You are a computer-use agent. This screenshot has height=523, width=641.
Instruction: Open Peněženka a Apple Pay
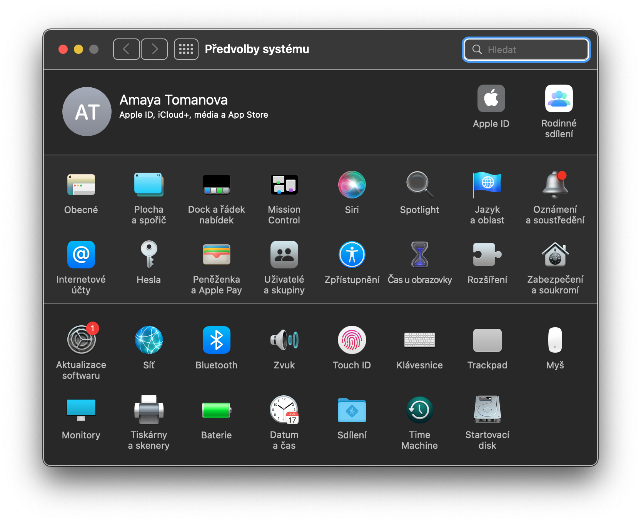click(x=217, y=255)
